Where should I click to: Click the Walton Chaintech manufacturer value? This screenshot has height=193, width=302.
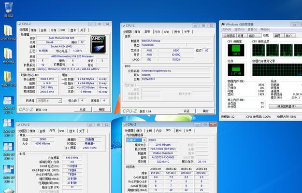coord(163,153)
